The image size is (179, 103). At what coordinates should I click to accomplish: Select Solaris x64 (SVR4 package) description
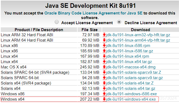[x=26, y=83]
